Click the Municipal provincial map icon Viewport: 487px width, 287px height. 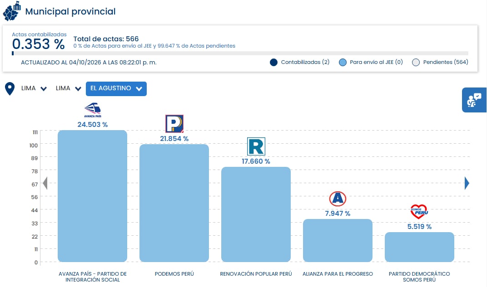[x=12, y=11]
